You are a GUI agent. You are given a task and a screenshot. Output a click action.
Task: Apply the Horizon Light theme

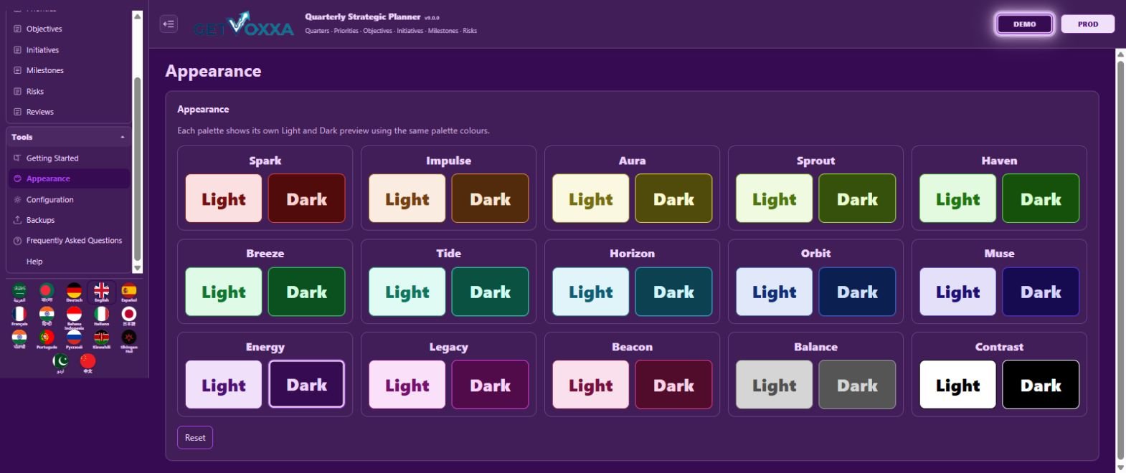point(591,292)
